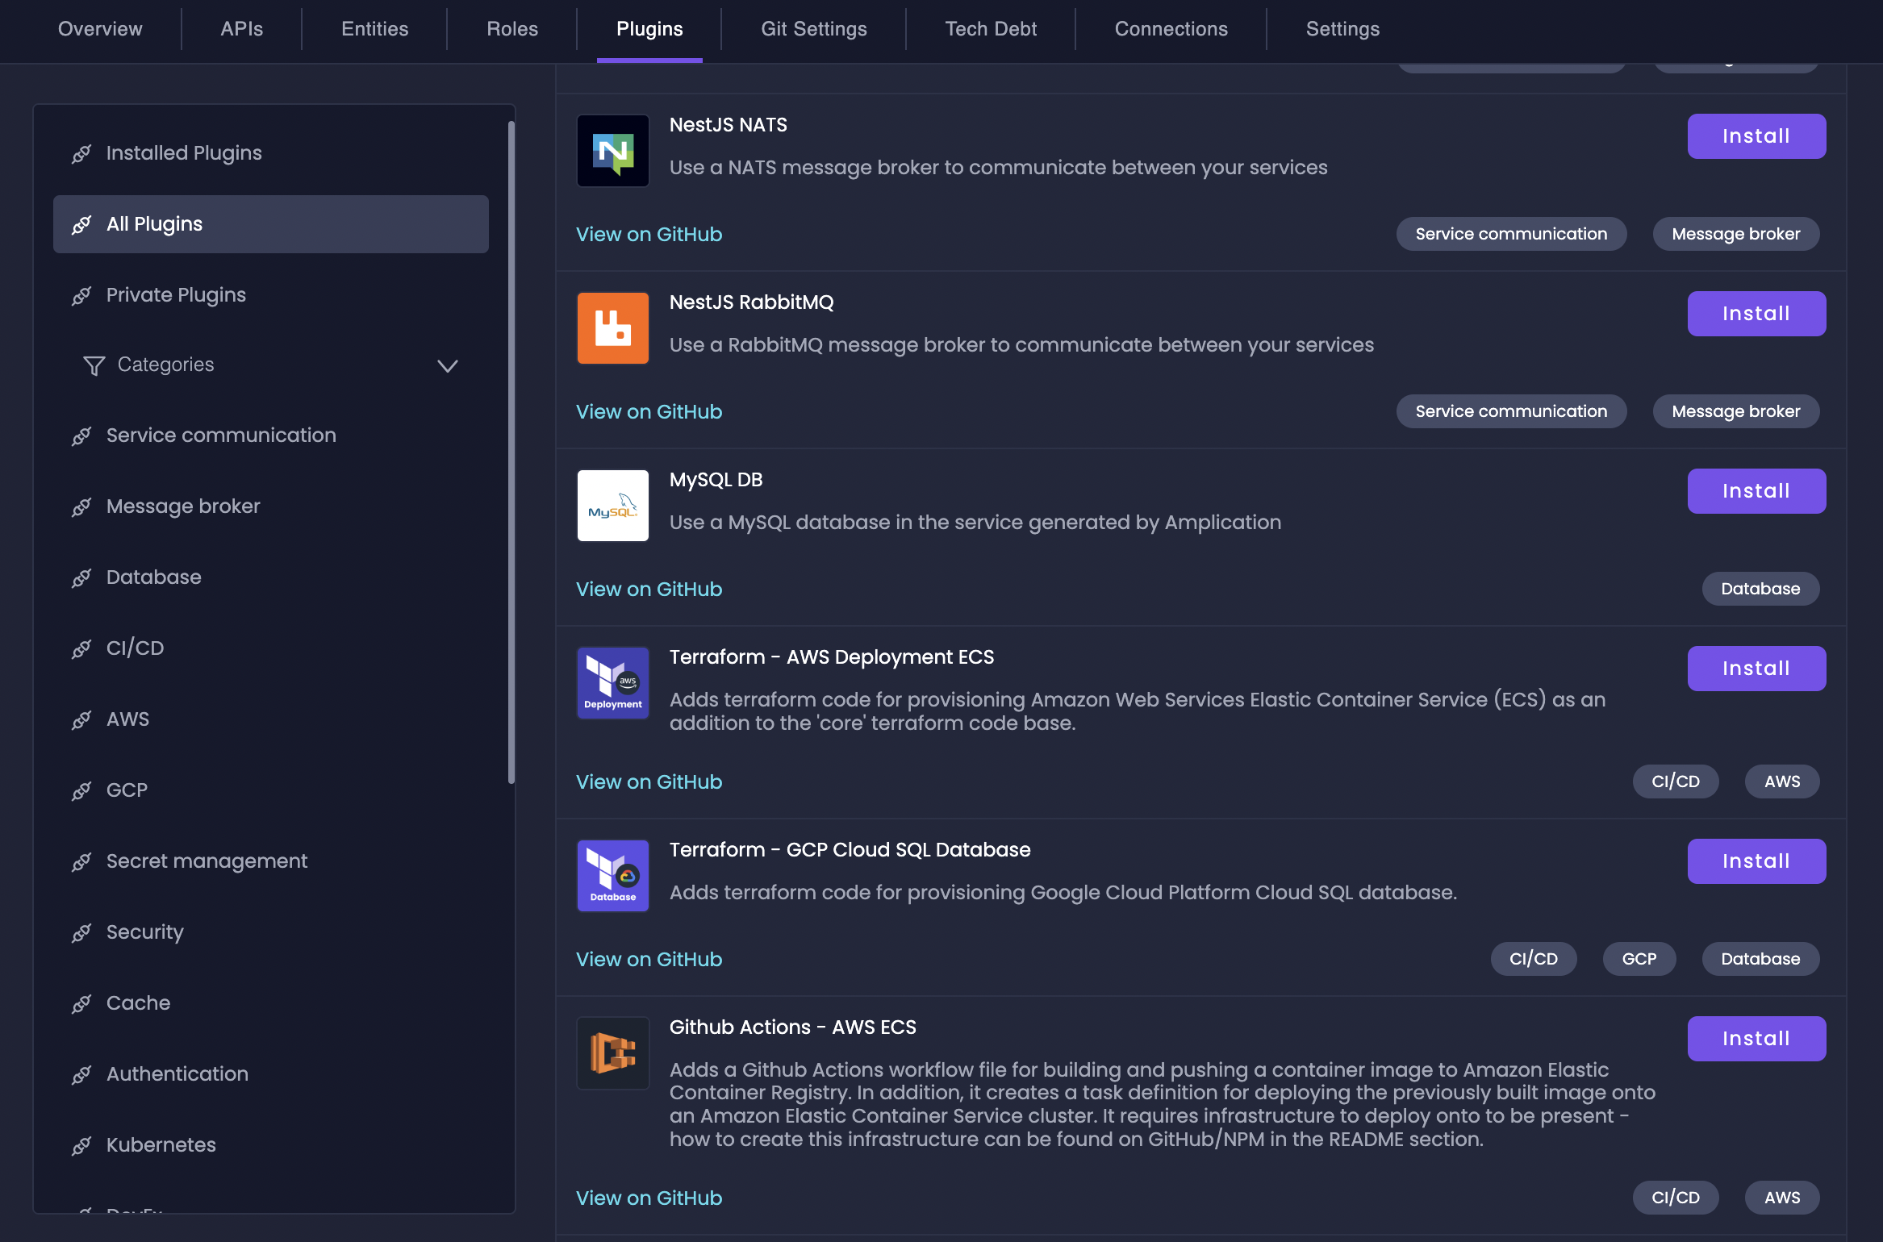1883x1242 pixels.
Task: Collapse the Categories chevron arrow
Action: pyautogui.click(x=447, y=365)
